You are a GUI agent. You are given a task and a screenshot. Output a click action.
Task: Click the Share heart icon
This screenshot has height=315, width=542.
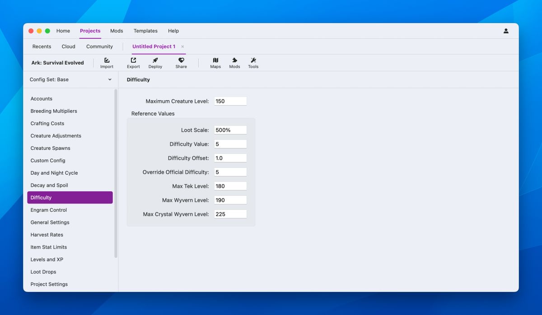[181, 63]
